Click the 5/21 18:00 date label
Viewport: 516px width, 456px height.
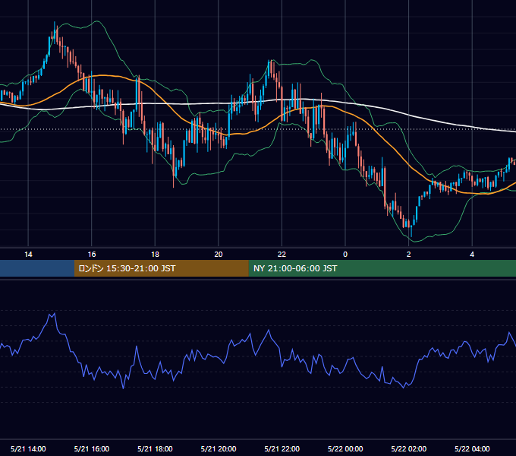click(155, 448)
